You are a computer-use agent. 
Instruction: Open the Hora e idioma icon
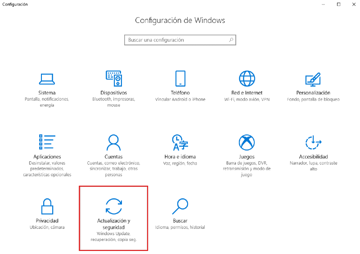pyautogui.click(x=180, y=143)
